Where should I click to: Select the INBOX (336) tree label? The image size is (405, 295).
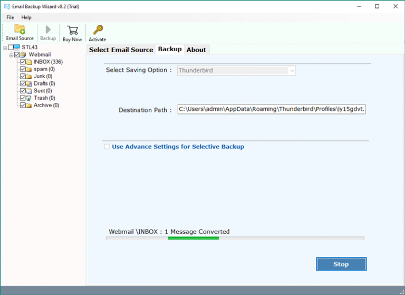[x=49, y=62]
